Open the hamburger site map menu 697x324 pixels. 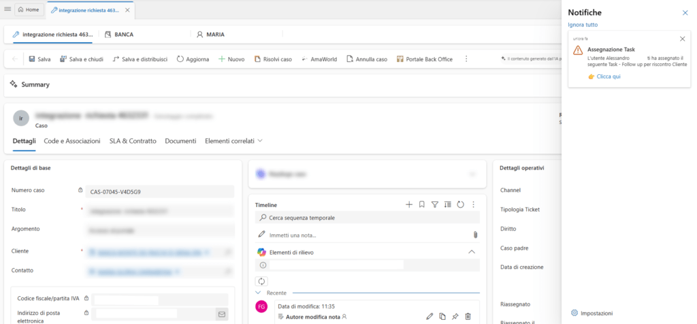pos(7,10)
